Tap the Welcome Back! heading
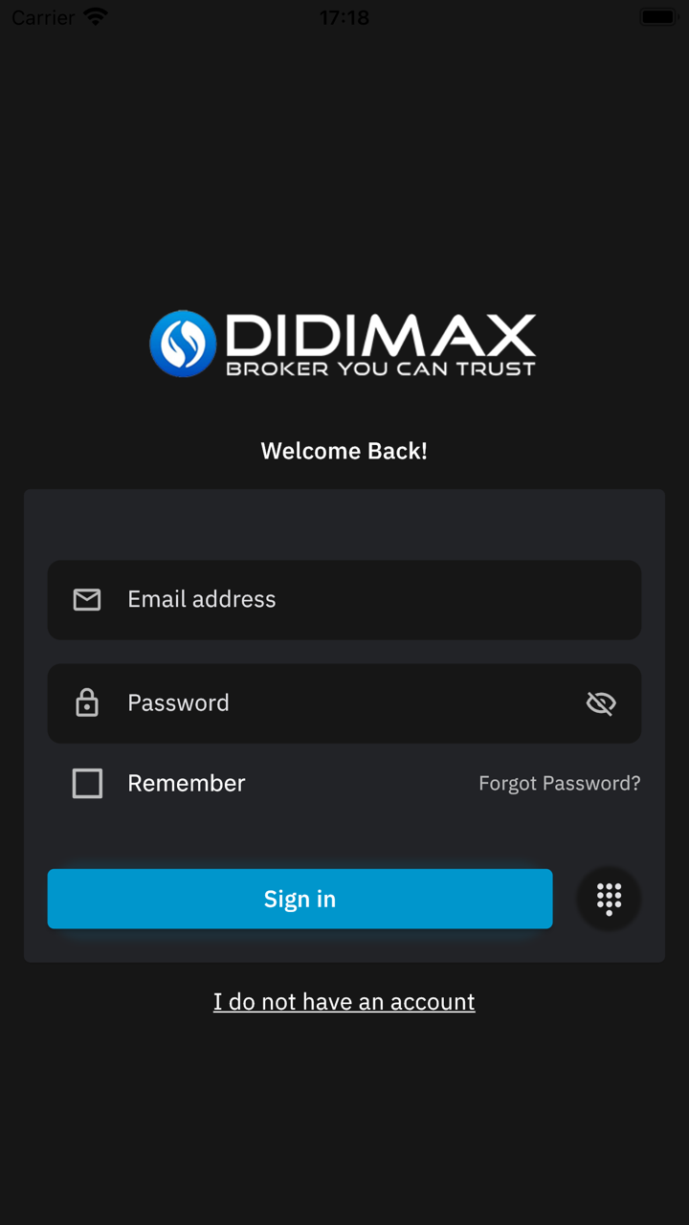Image resolution: width=689 pixels, height=1225 pixels. click(344, 451)
